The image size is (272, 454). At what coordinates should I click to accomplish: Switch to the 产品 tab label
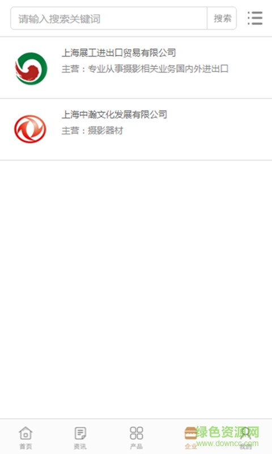136,446
